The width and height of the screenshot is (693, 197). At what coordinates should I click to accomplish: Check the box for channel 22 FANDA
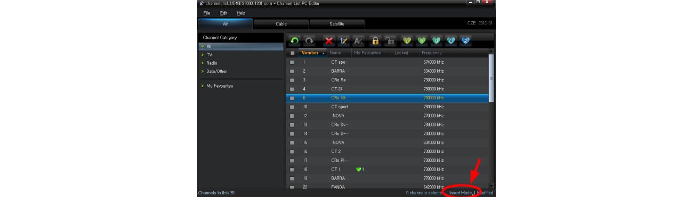click(x=292, y=187)
